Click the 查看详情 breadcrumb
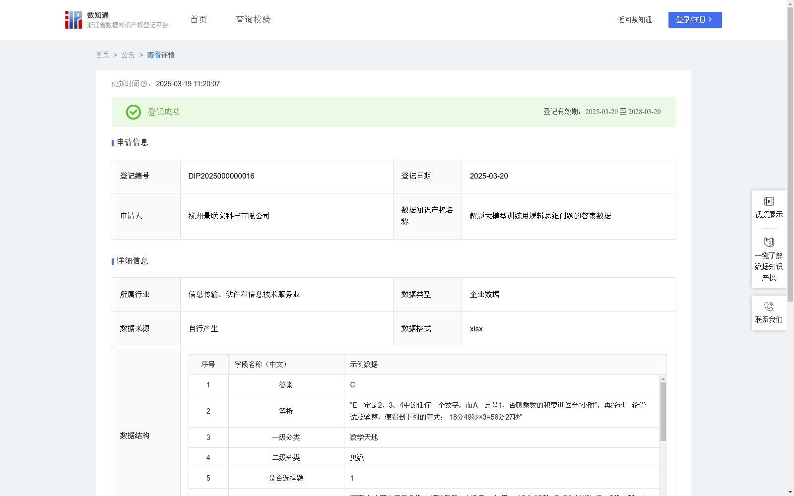This screenshot has height=496, width=794. 161,55
